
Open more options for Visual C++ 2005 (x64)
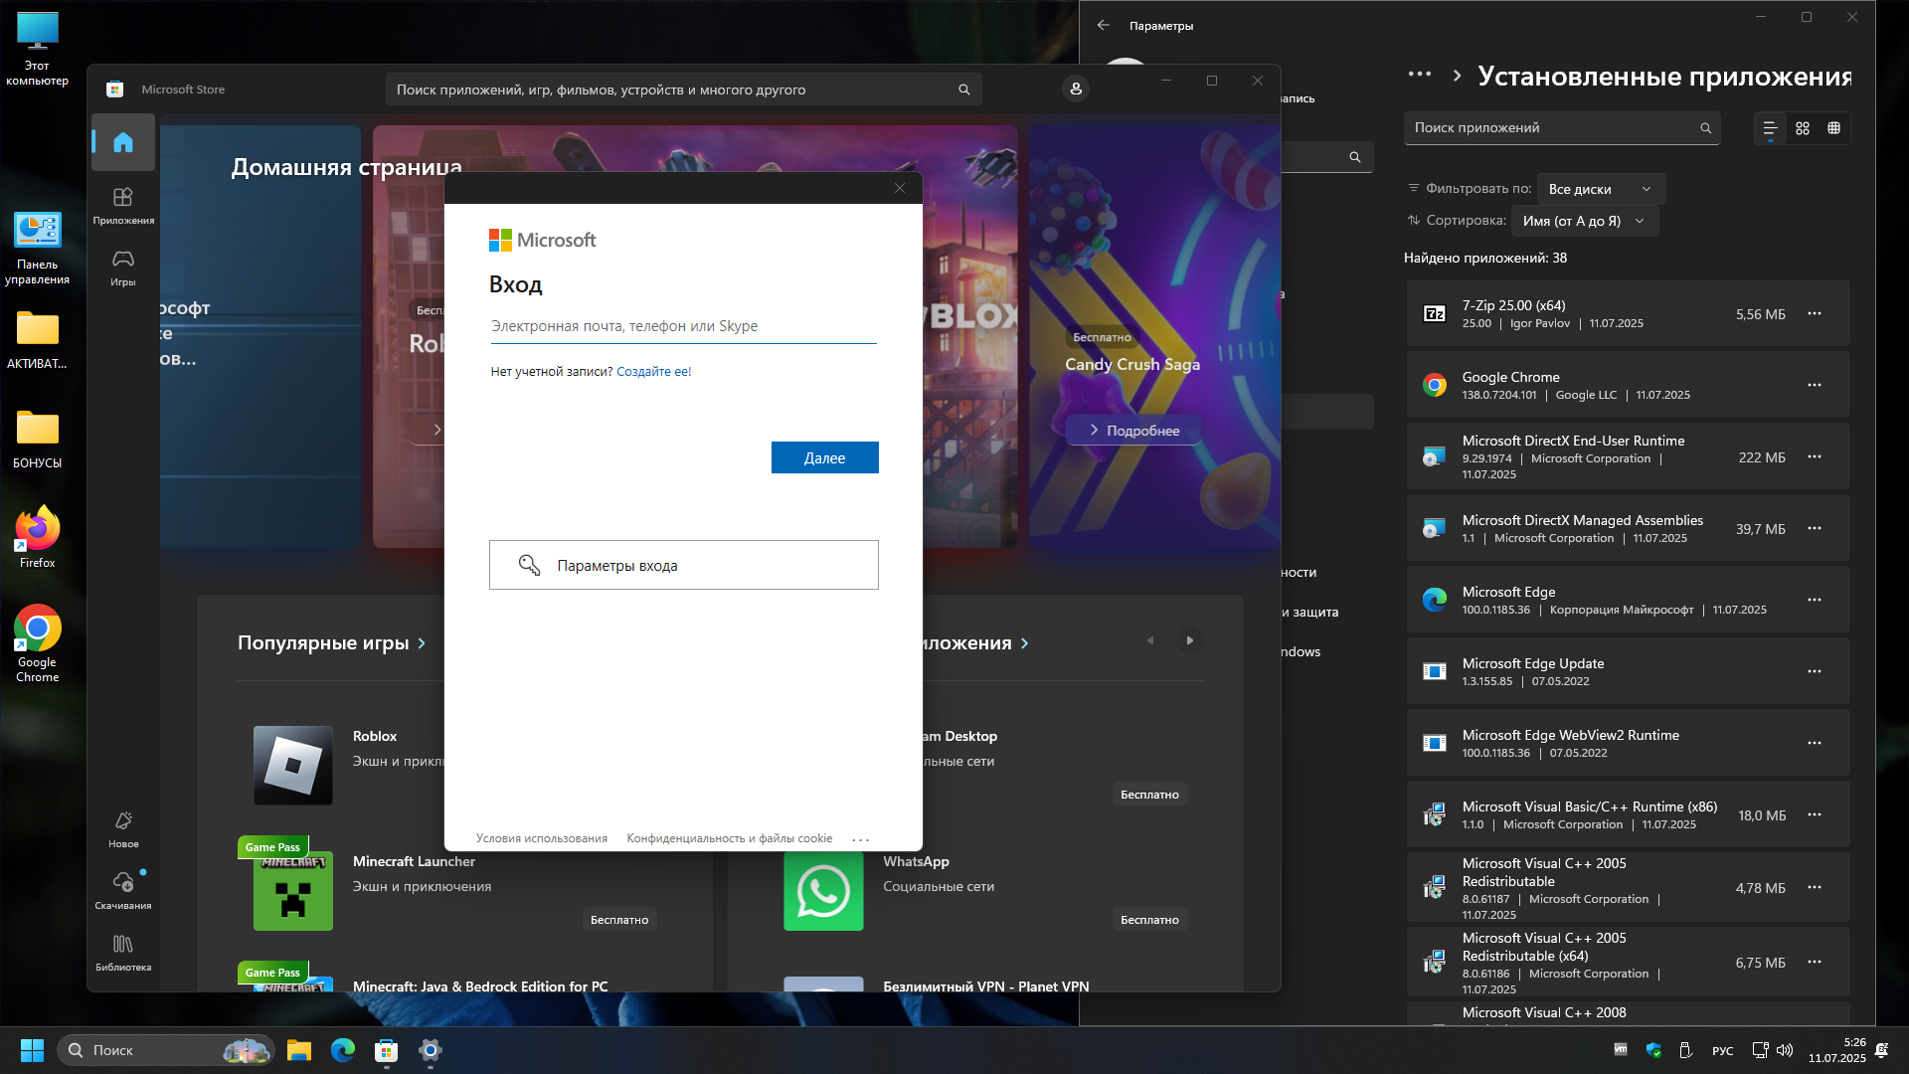click(1815, 962)
